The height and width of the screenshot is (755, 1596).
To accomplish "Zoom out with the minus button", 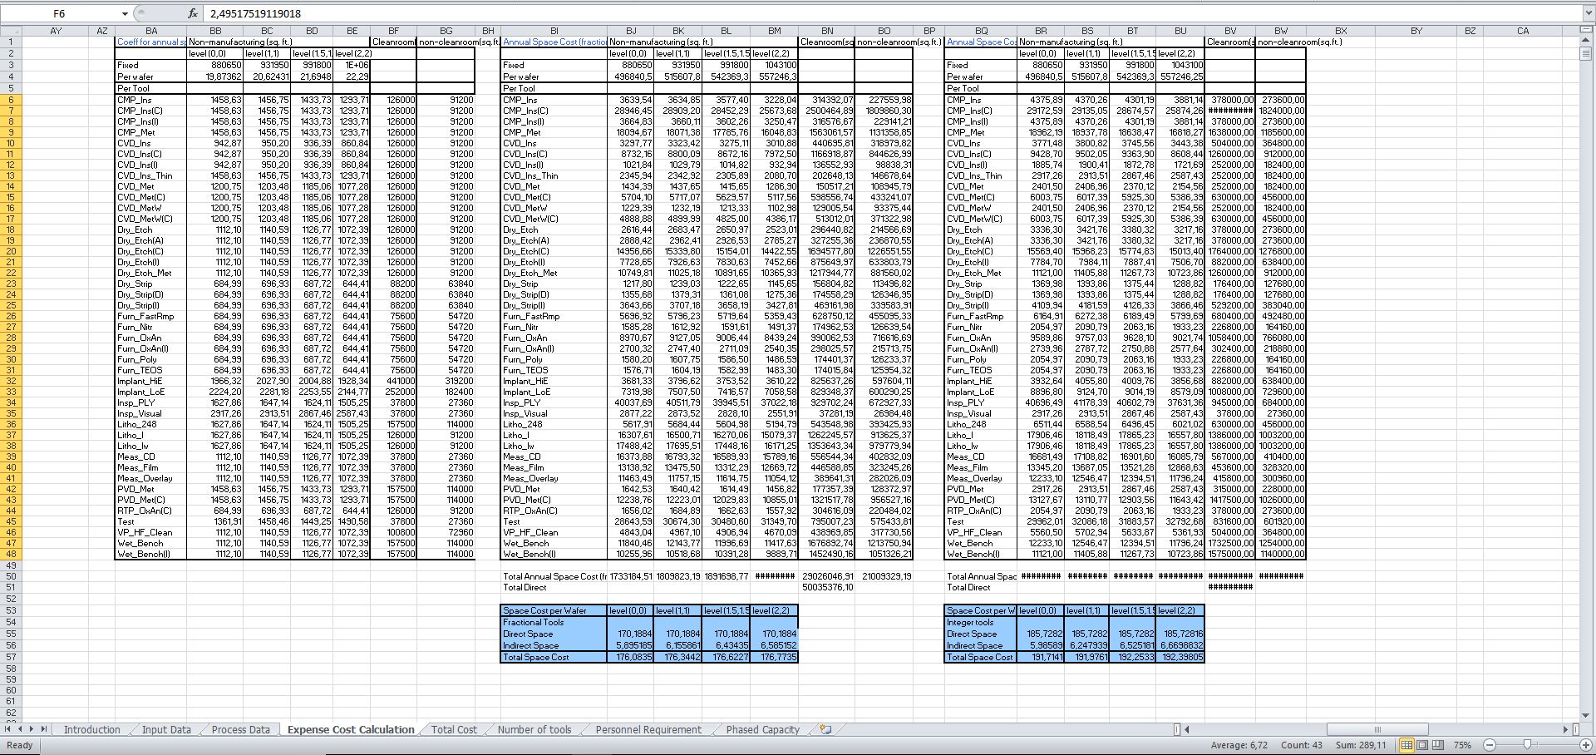I will click(1489, 745).
